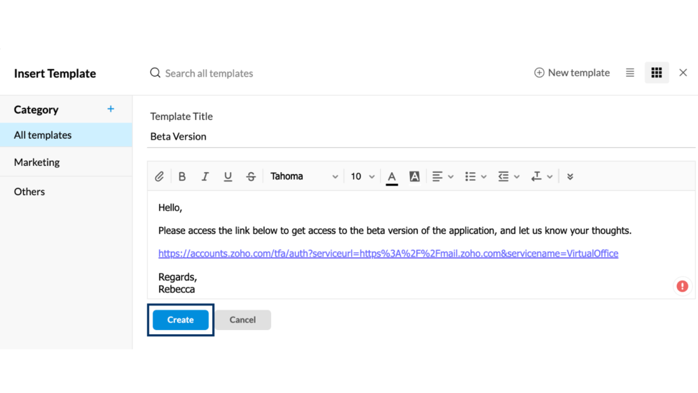
Task: Select the Marketing category
Action: click(37, 162)
